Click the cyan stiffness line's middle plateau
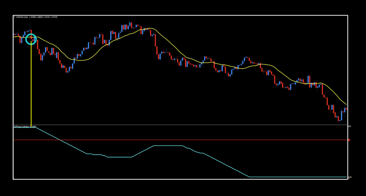 coord(168,146)
